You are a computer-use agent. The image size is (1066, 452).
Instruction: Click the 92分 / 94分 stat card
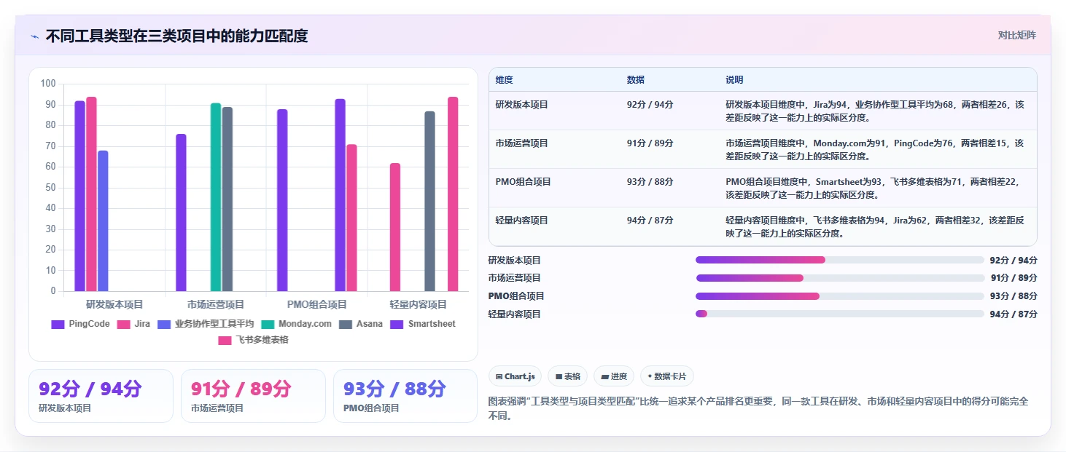click(101, 396)
